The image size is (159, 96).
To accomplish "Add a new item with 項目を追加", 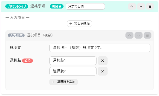I will pos(79,24).
